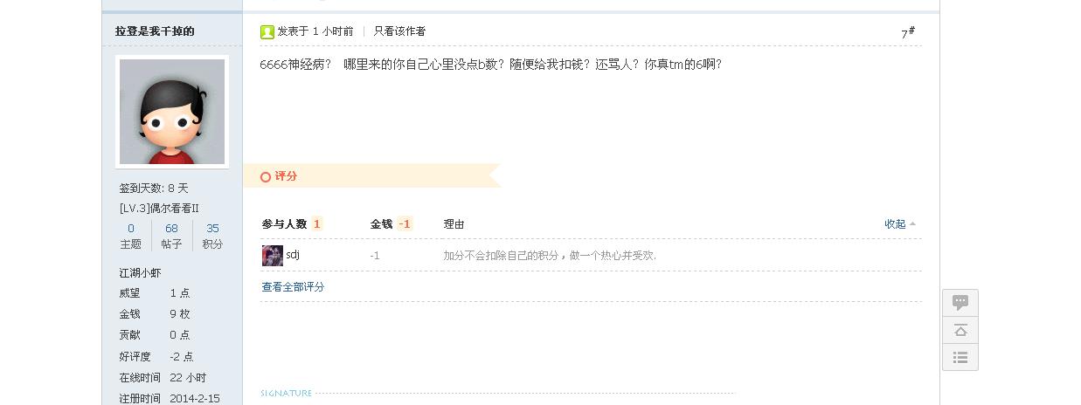1081x405 pixels.
Task: Click the orange circle icon beside 评分
Action: (x=266, y=177)
